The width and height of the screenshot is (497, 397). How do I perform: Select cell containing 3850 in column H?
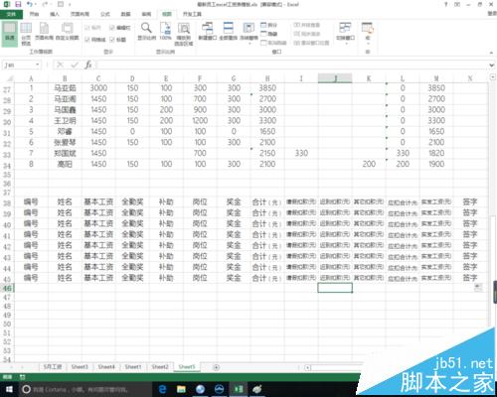(x=267, y=88)
